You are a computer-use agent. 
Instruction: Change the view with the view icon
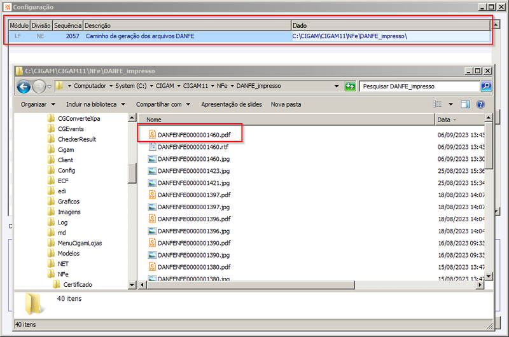point(437,104)
